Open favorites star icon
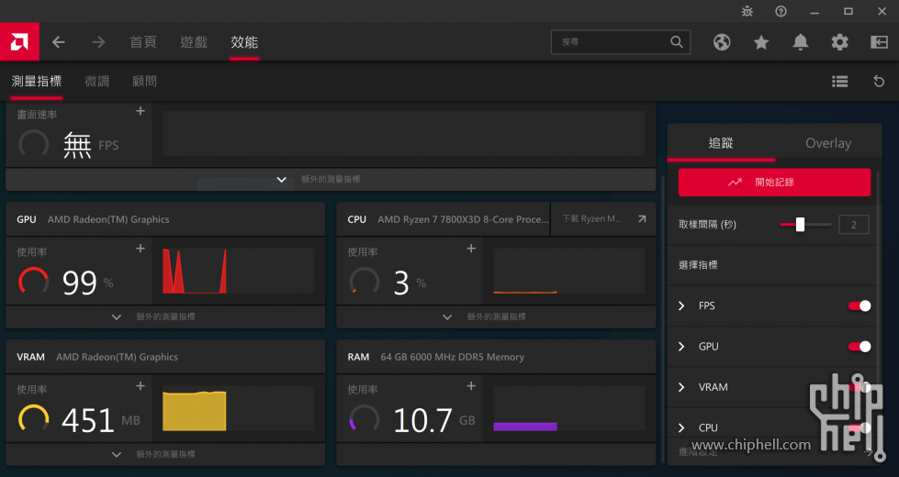The height and width of the screenshot is (477, 899). [x=761, y=42]
